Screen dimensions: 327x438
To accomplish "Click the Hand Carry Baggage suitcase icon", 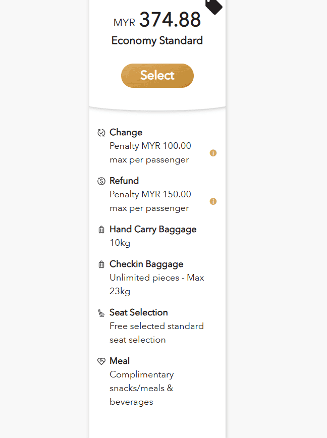I will pos(101,230).
